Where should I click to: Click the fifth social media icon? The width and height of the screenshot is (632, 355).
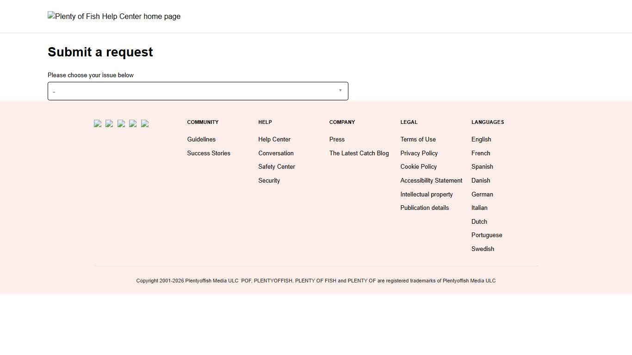coord(145,123)
